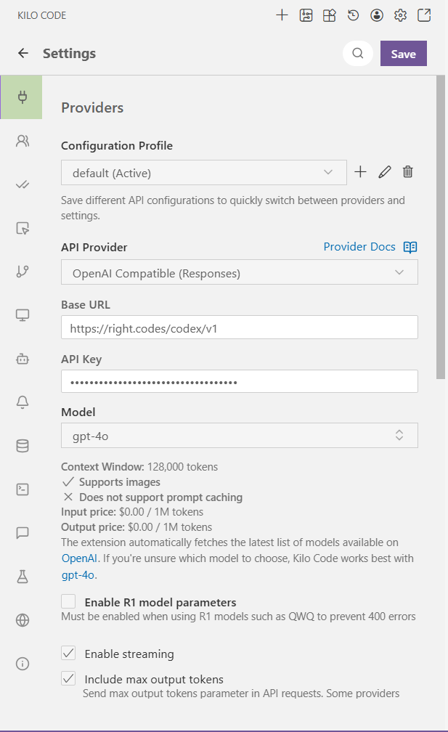Uncheck Include max output tokens
The height and width of the screenshot is (732, 448).
click(69, 678)
